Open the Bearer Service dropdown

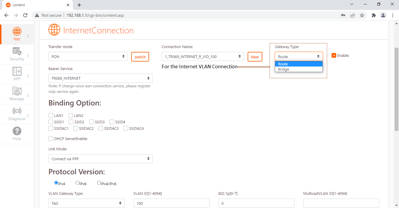point(100,78)
